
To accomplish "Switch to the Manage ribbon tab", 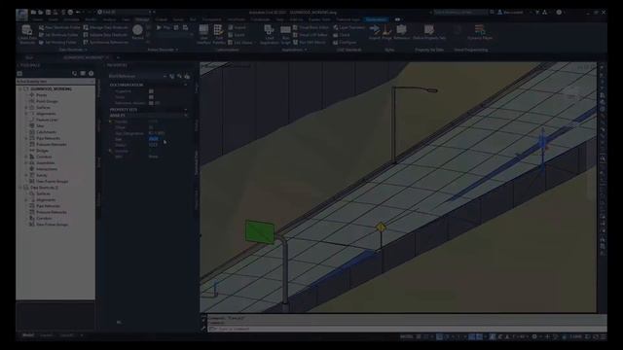I will tap(142, 19).
